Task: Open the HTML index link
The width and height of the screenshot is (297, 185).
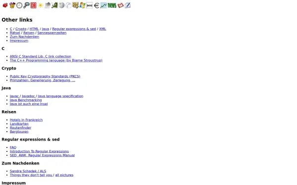Action: pos(34,29)
